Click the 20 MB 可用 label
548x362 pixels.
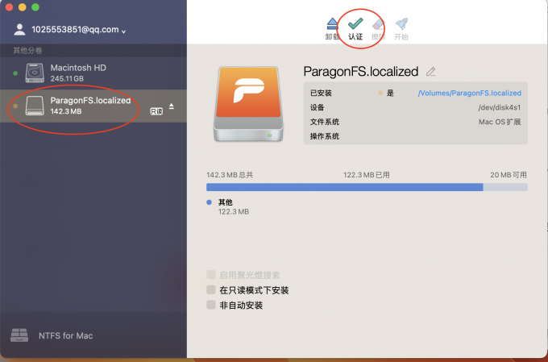coord(509,175)
